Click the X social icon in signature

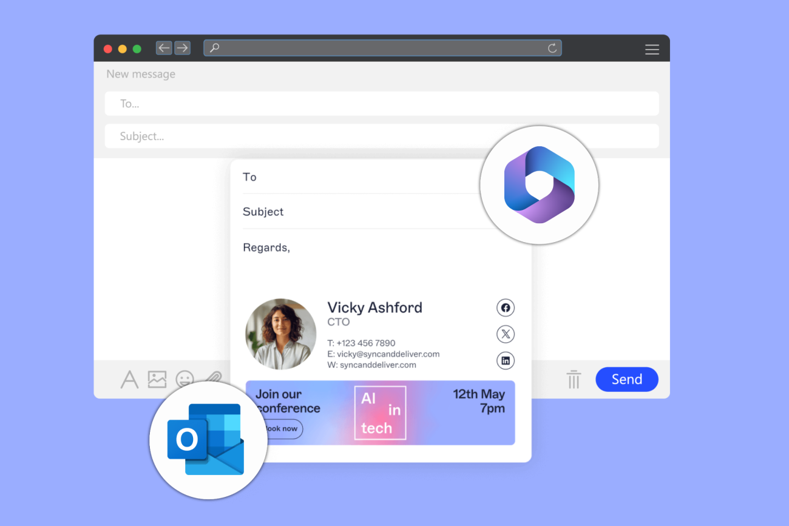tap(505, 334)
